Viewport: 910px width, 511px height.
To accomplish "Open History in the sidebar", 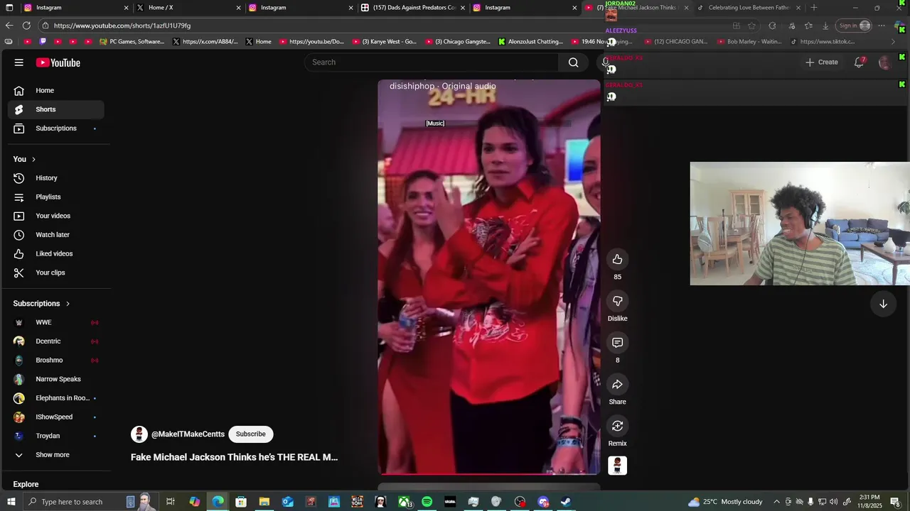I will [x=55, y=178].
